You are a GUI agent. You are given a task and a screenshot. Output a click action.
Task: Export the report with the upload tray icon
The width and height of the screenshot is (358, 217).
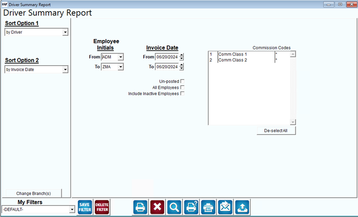click(242, 207)
